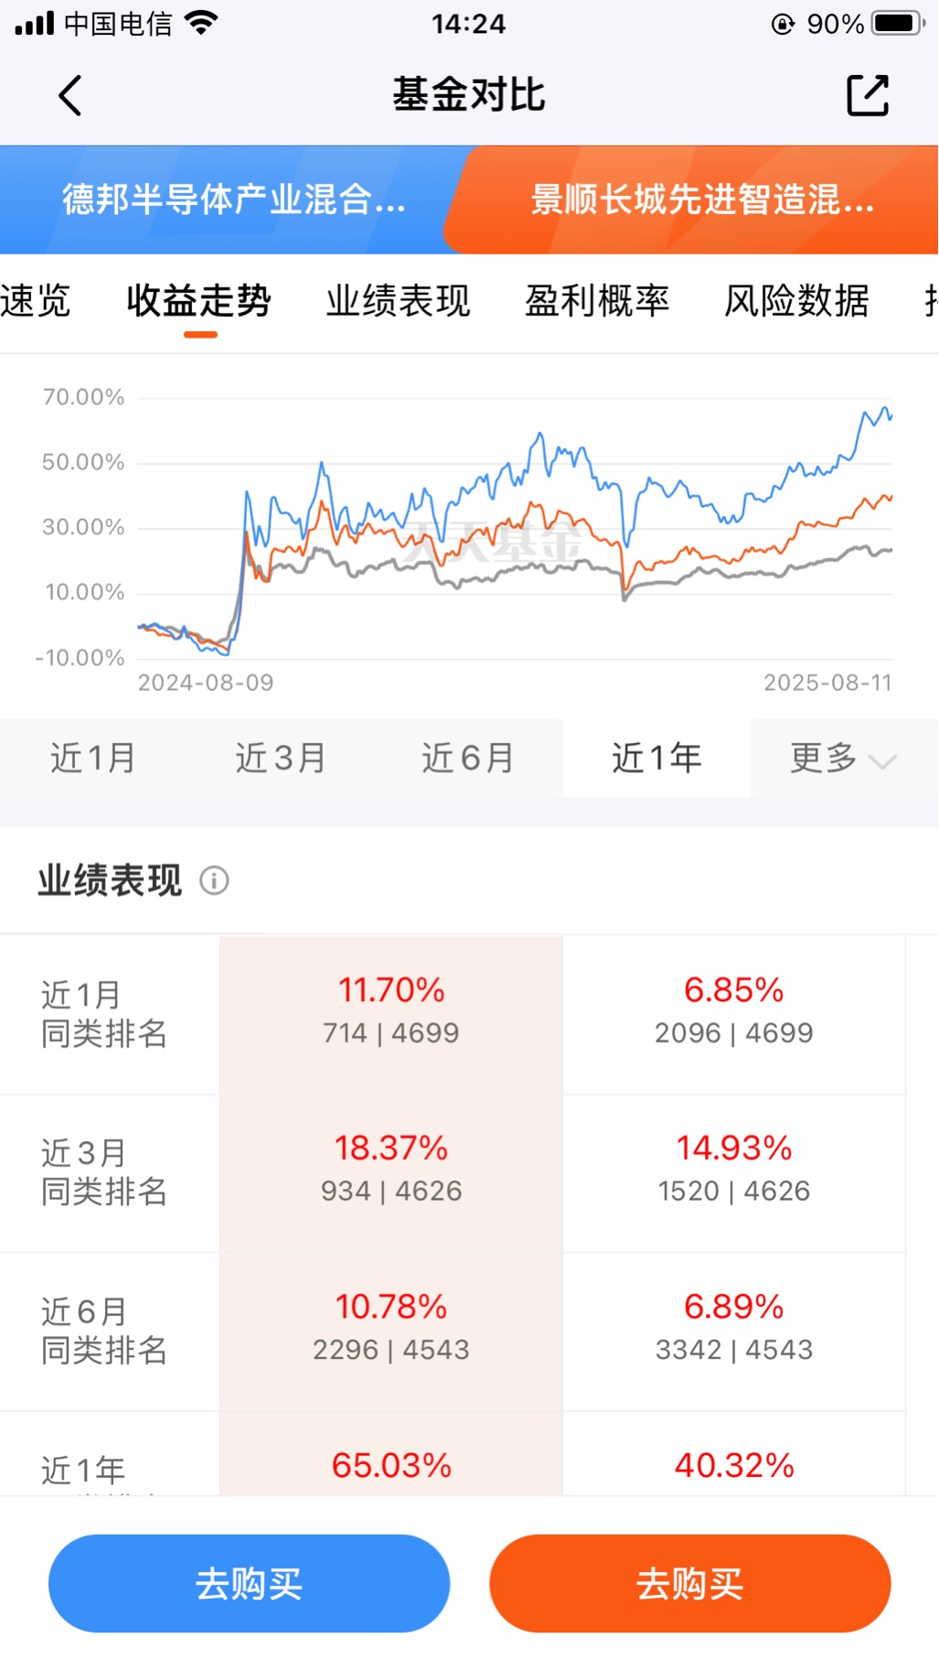Tap the rotation lock status icon
Viewport: 939px width, 1670px height.
tap(783, 25)
